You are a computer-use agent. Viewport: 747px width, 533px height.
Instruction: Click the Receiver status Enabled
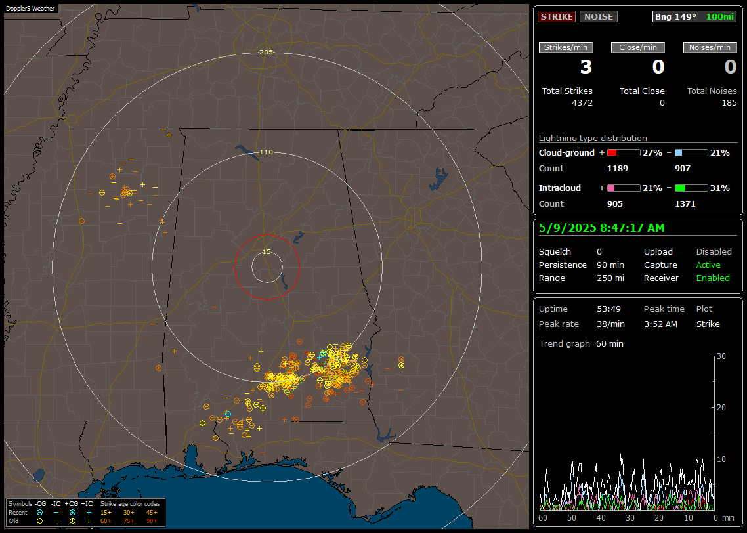coord(713,278)
